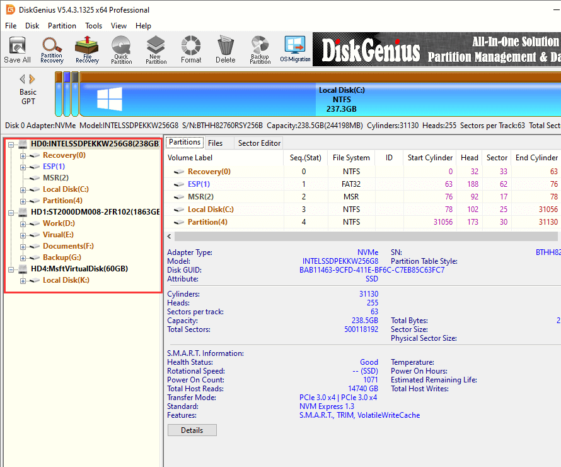
Task: Select Backup(G:) in the disk tree
Action: pos(62,257)
